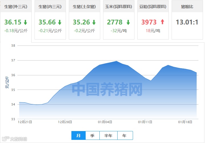This screenshot has width=205, height=143.
Task: Click the down arrow beside 36.15
Action: [25, 22]
